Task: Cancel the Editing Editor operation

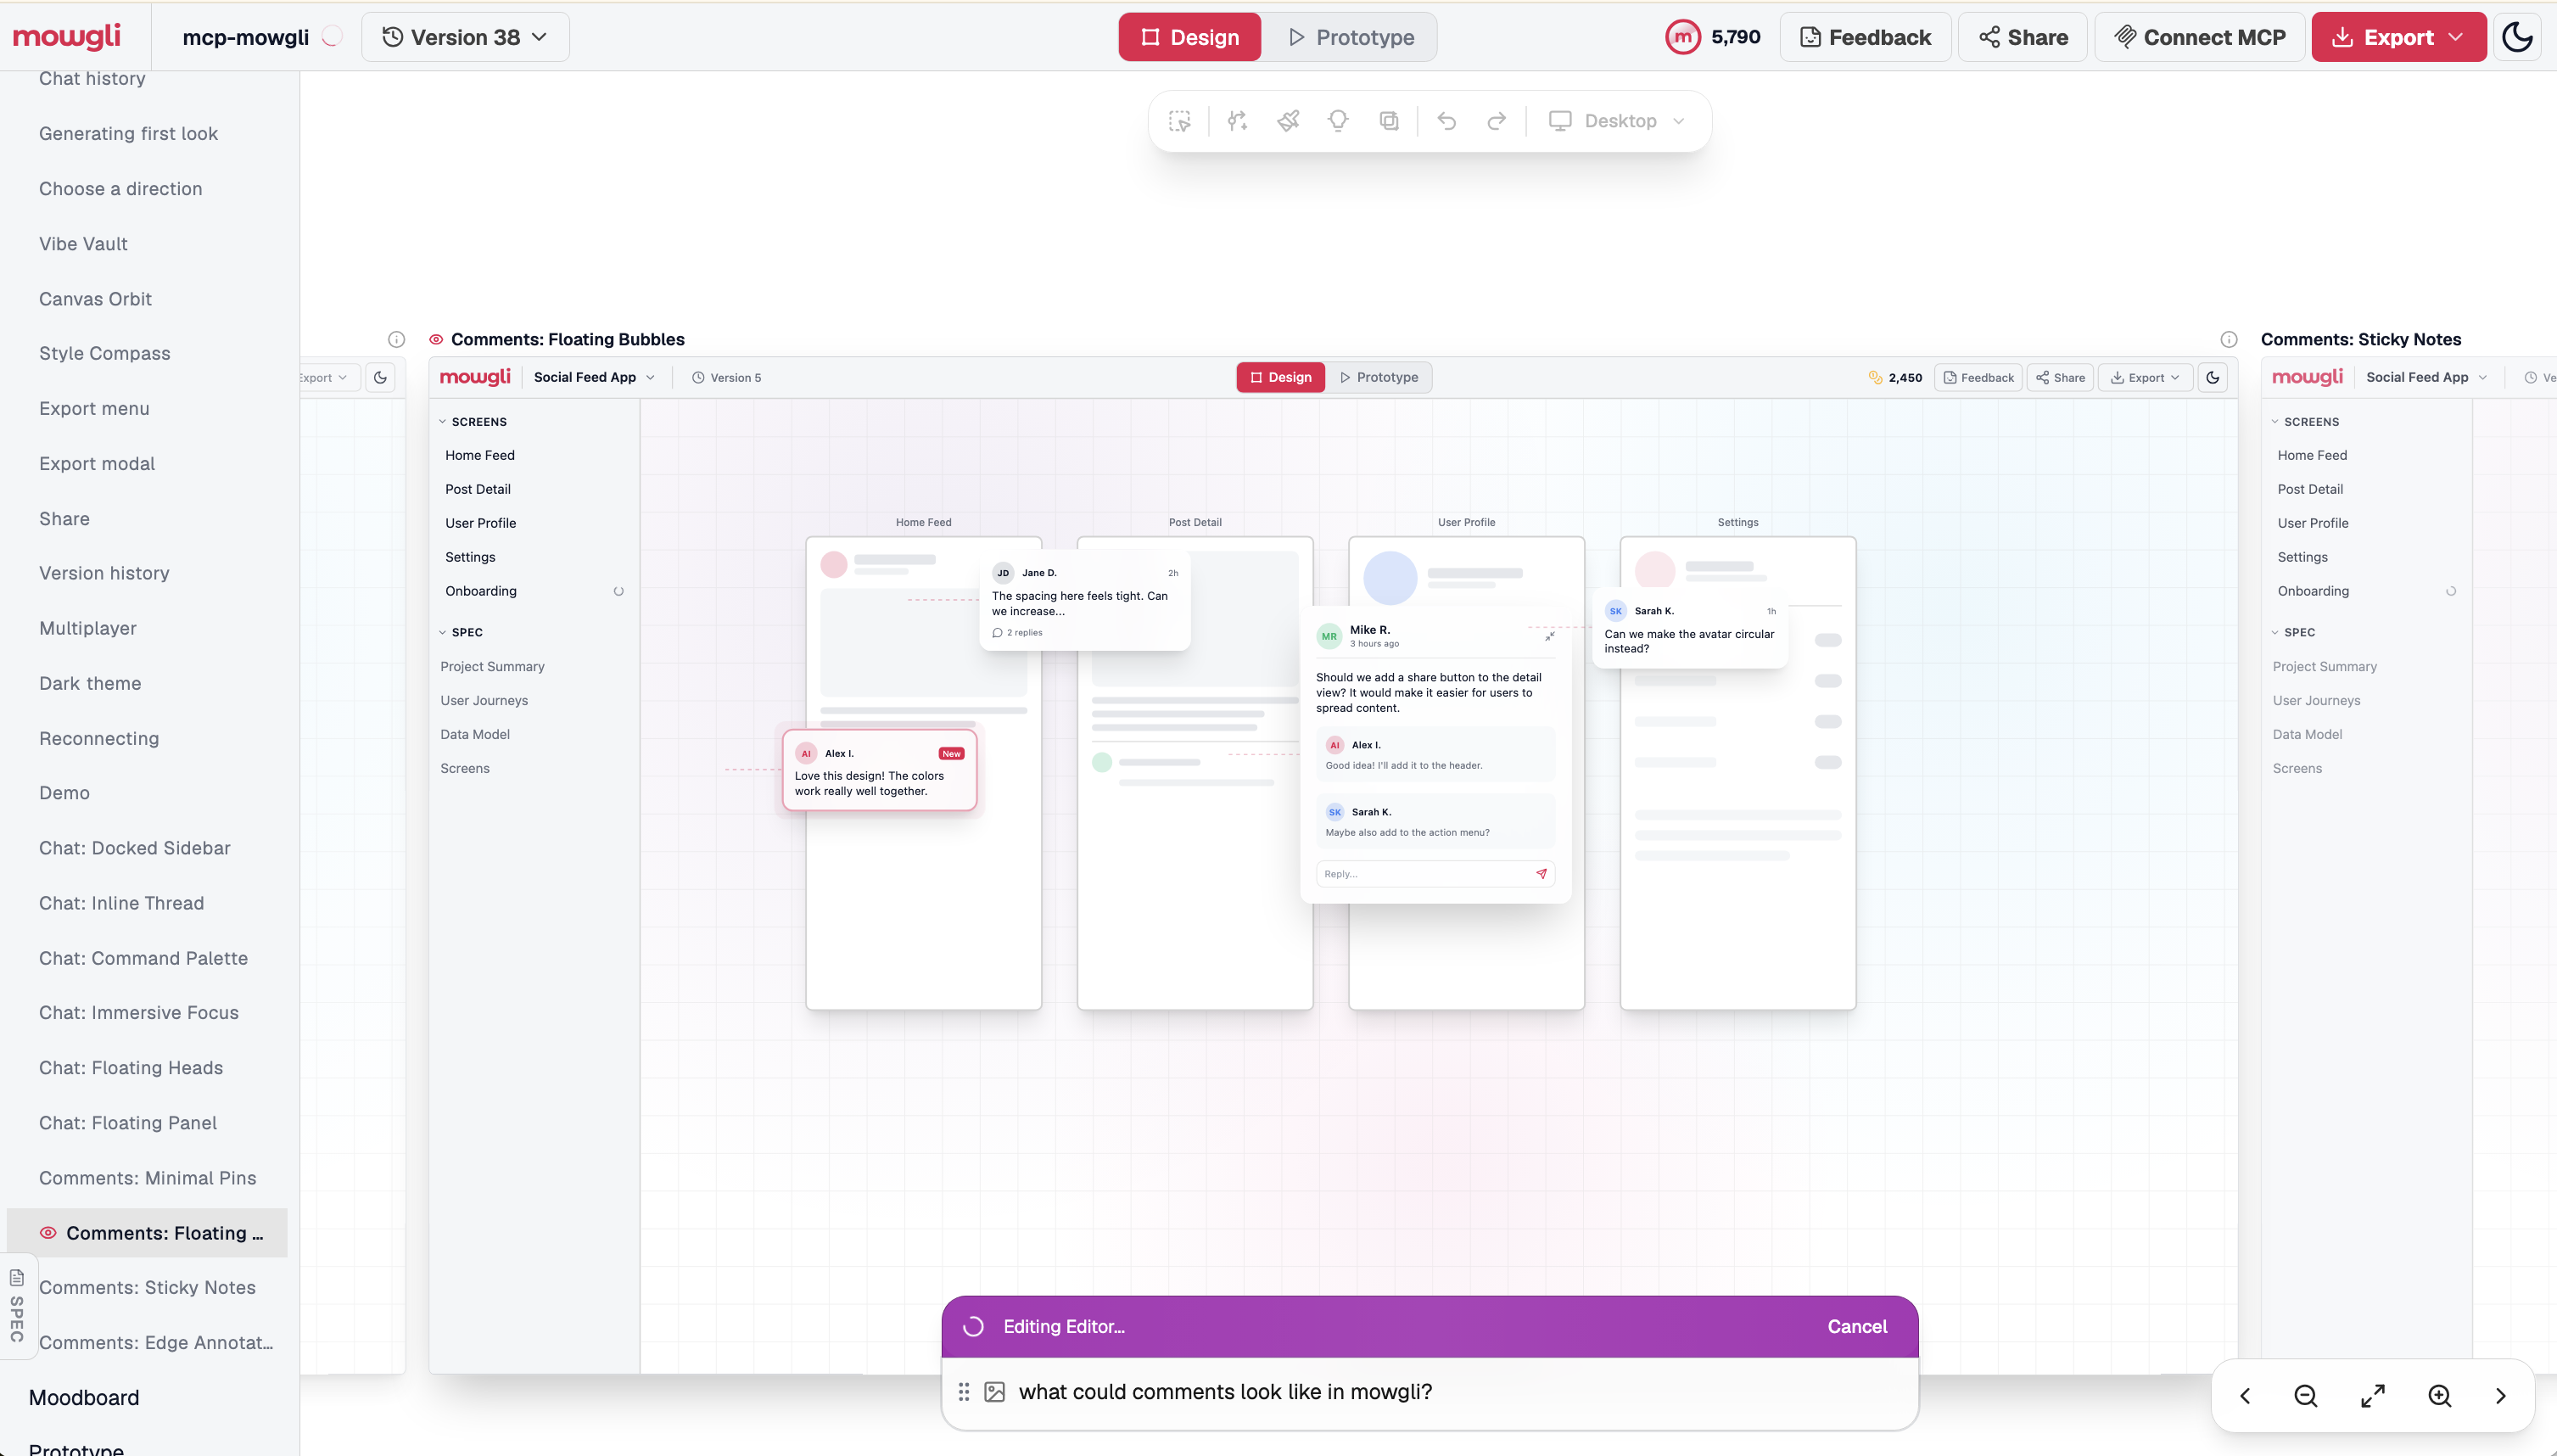Action: (1857, 1327)
